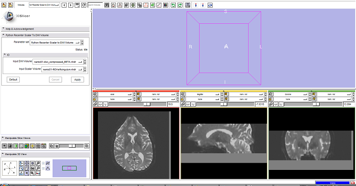Open the Input Scalar Volume selector

tap(62, 69)
